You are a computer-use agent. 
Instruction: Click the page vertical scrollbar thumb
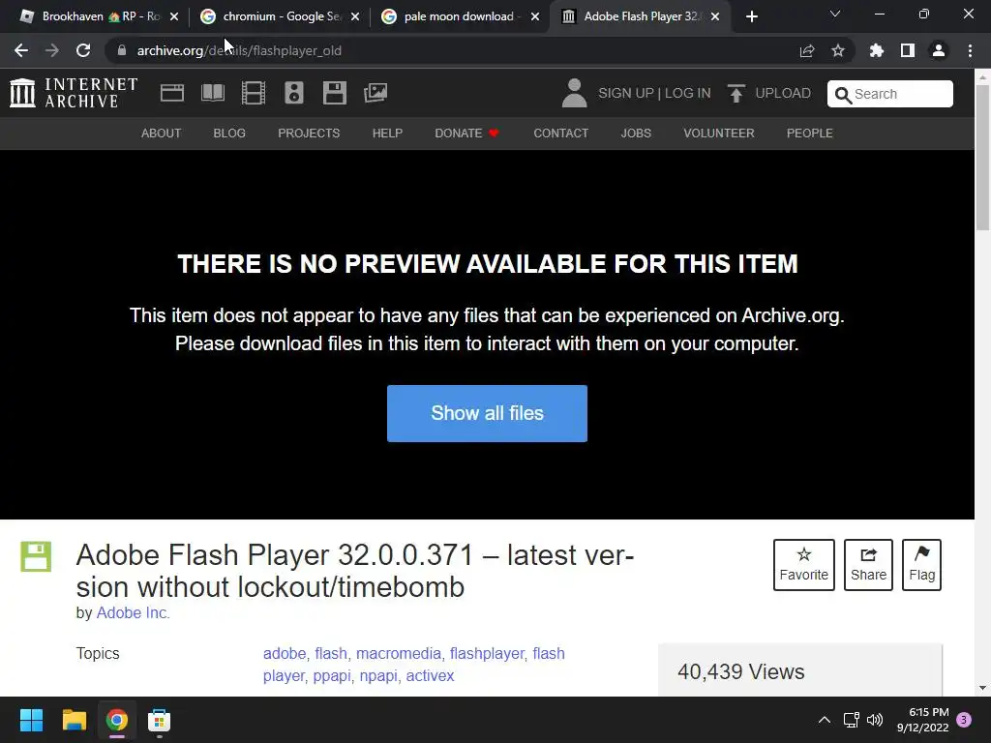pyautogui.click(x=983, y=158)
